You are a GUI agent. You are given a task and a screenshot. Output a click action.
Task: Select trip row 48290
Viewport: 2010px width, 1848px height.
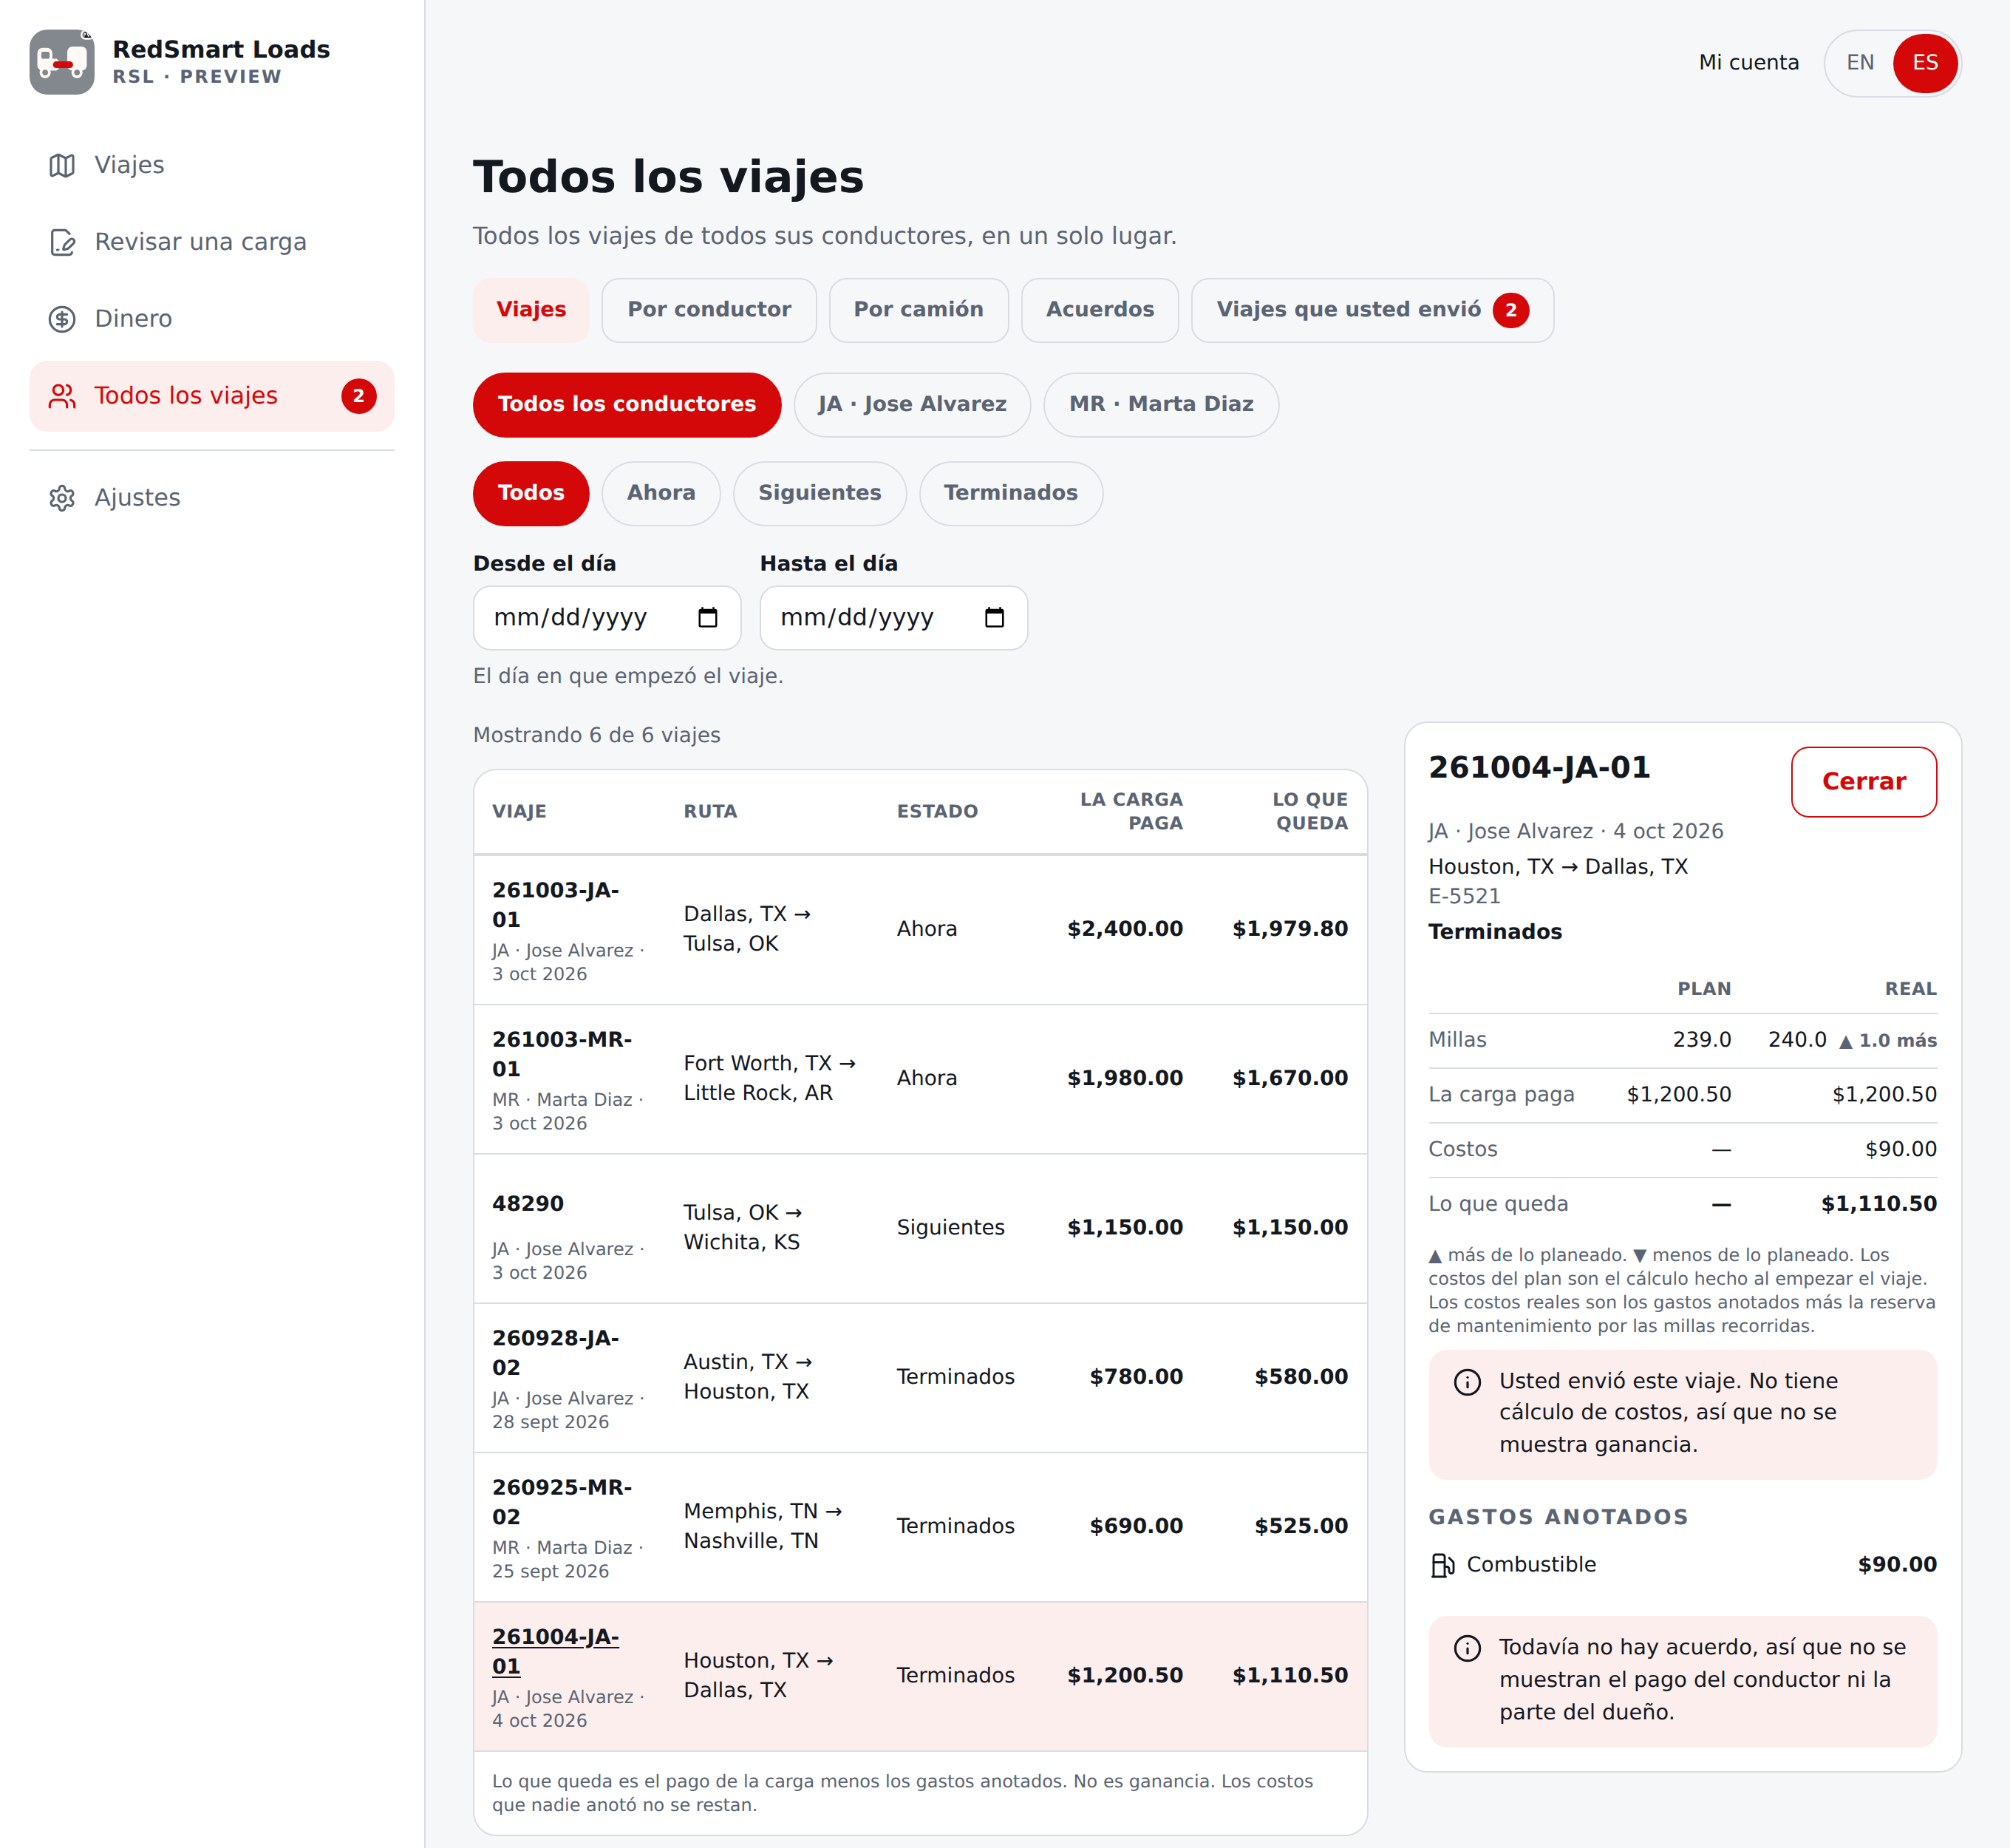pos(919,1228)
